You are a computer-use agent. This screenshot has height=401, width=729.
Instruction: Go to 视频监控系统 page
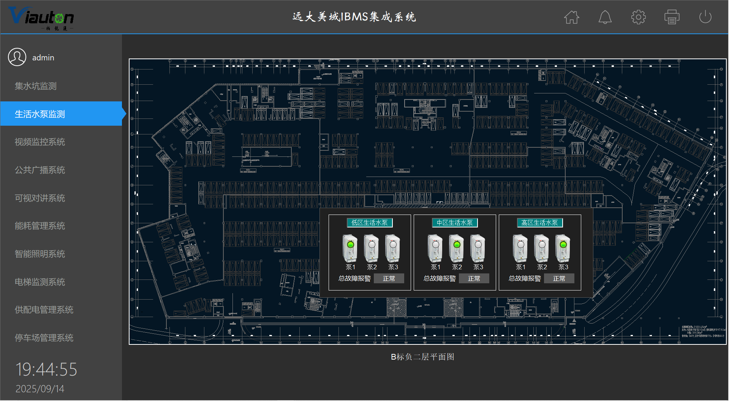[40, 142]
